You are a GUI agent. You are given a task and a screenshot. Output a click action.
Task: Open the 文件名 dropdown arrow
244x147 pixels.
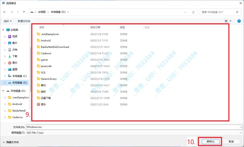(241, 127)
